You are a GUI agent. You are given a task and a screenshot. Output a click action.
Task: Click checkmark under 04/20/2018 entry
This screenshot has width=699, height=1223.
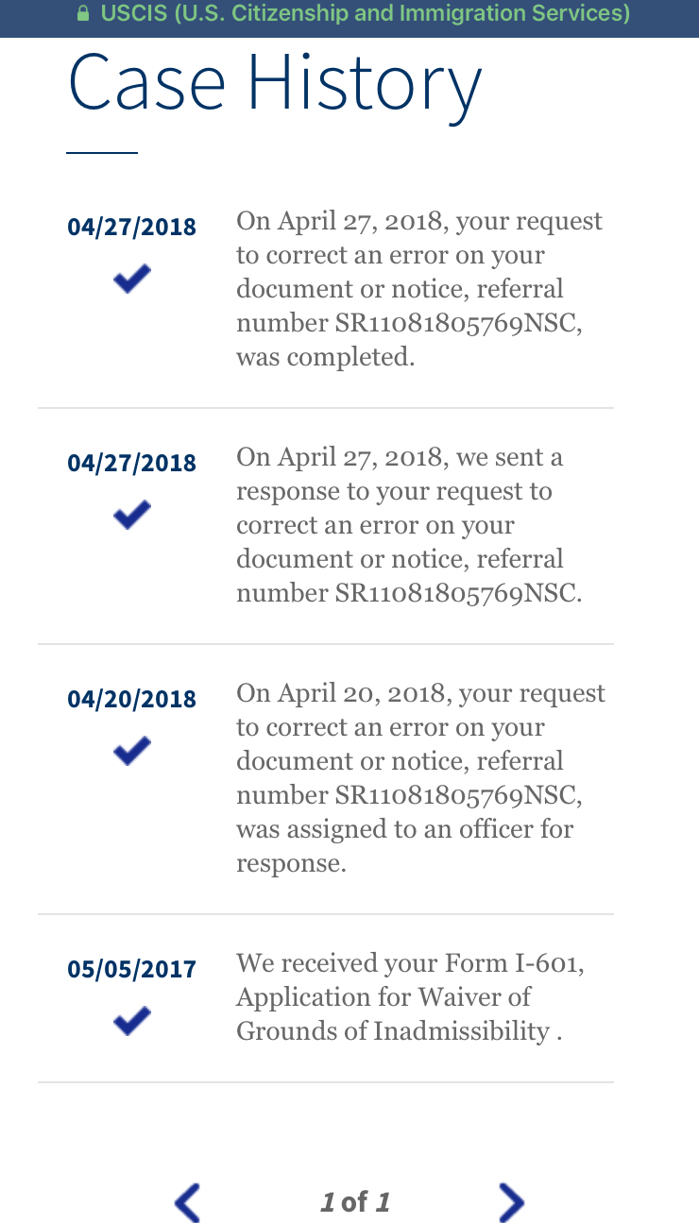pyautogui.click(x=131, y=751)
